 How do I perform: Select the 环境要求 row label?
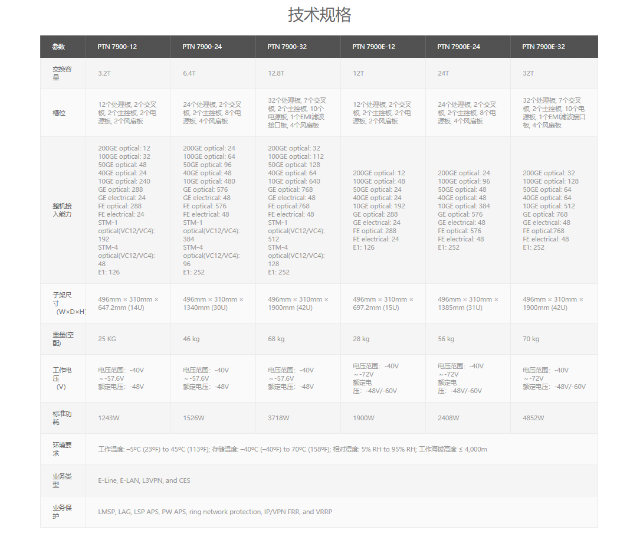[63, 449]
